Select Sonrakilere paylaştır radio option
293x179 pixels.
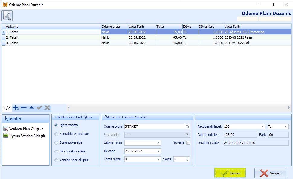pyautogui.click(x=56, y=134)
